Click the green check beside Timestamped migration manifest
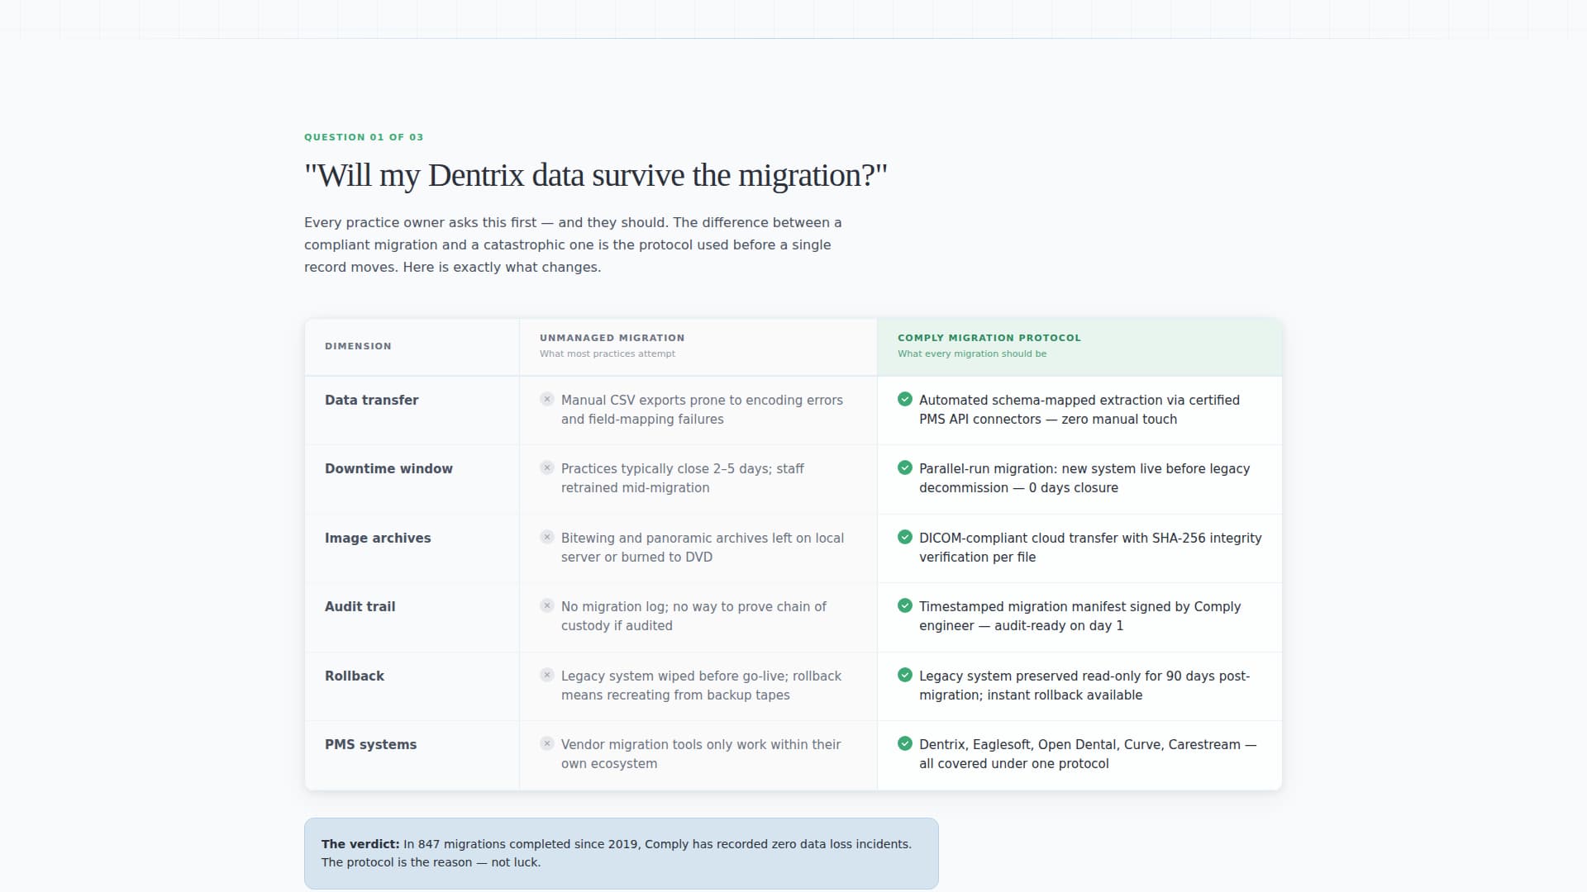The width and height of the screenshot is (1587, 892). [905, 605]
